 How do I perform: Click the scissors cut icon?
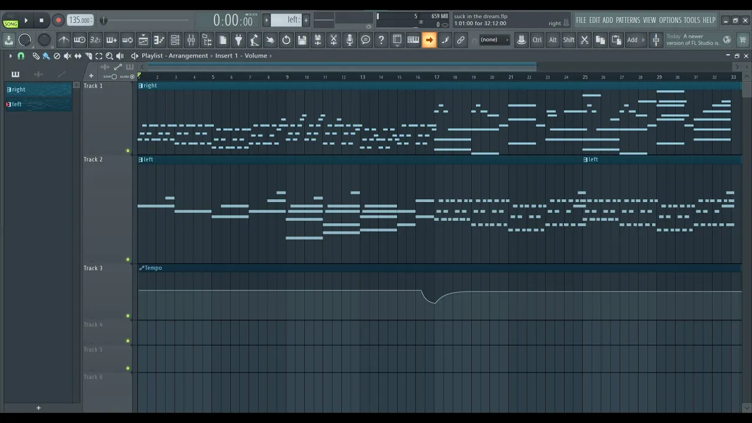click(585, 40)
